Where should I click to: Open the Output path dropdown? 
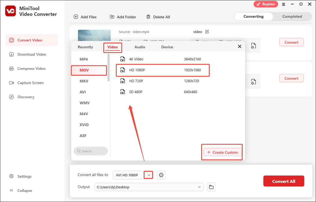pos(199,187)
